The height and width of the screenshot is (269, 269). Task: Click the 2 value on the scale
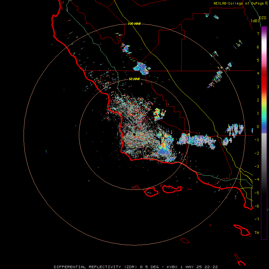click(258, 100)
